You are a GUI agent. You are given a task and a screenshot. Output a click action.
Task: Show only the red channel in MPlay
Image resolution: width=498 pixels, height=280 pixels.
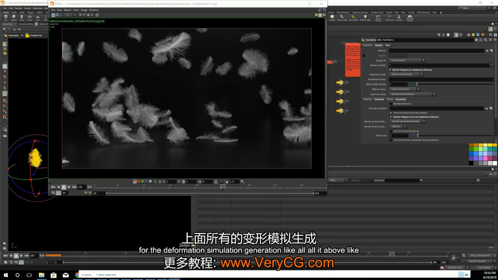pos(139,181)
